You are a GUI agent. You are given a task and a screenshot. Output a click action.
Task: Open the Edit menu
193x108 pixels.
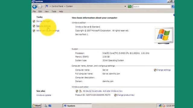pos(40,11)
